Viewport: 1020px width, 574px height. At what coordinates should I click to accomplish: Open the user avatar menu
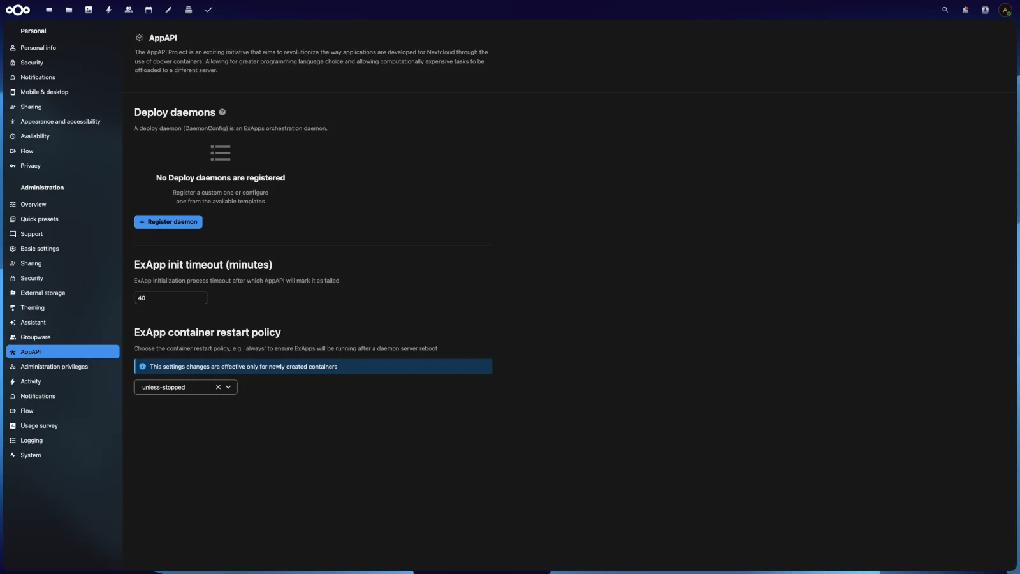[x=1005, y=10]
